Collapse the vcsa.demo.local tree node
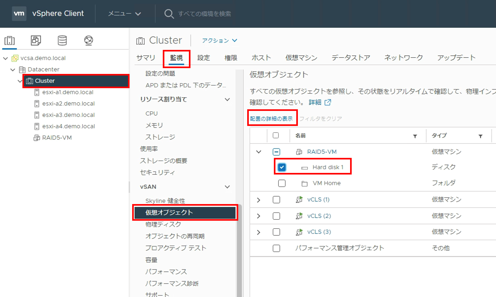 coord(5,58)
